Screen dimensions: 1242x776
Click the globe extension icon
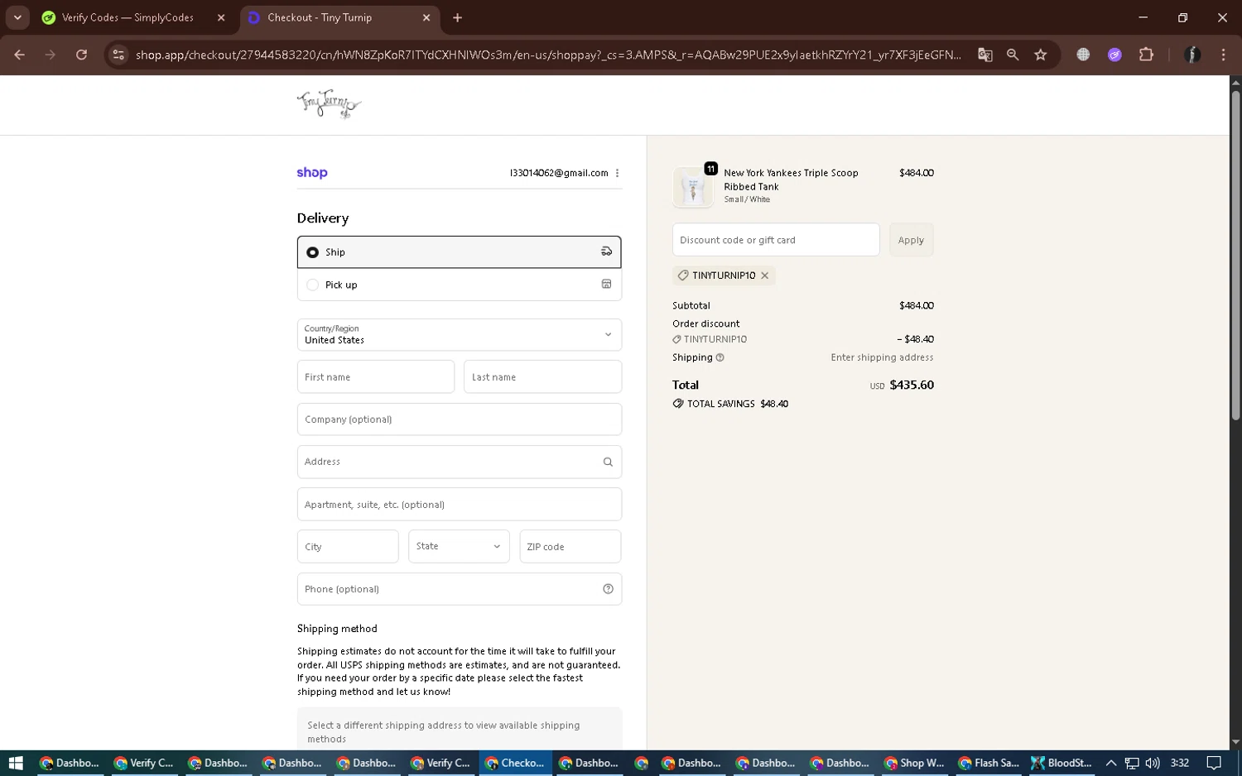(x=1083, y=55)
